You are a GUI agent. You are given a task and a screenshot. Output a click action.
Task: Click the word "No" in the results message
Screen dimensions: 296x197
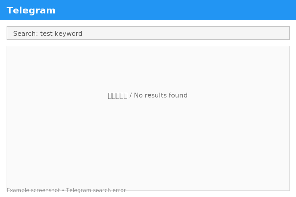coord(138,96)
